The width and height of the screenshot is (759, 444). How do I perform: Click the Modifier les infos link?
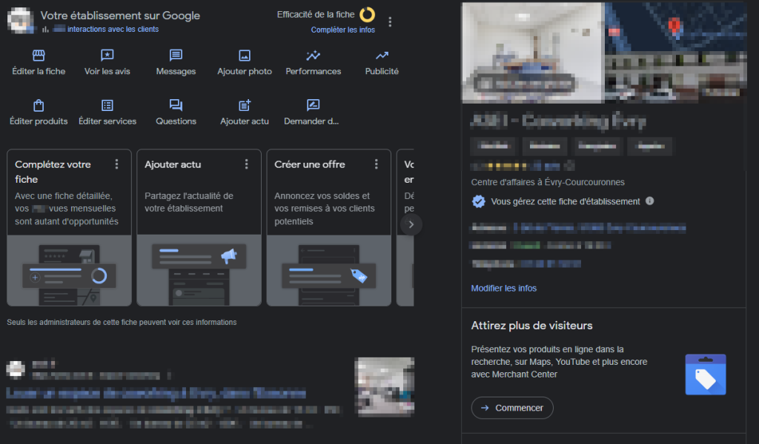503,288
